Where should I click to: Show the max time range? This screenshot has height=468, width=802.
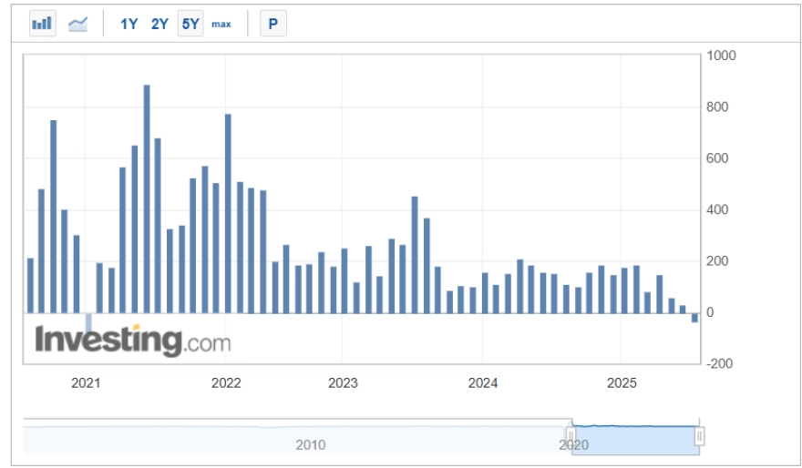coord(221,24)
